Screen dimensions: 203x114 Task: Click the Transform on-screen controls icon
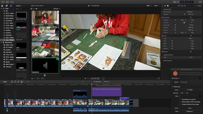(x=191, y=17)
